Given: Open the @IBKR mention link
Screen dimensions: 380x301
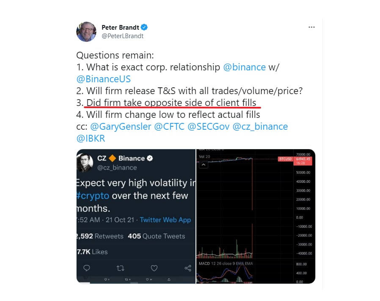Looking at the screenshot, I should click(x=91, y=139).
